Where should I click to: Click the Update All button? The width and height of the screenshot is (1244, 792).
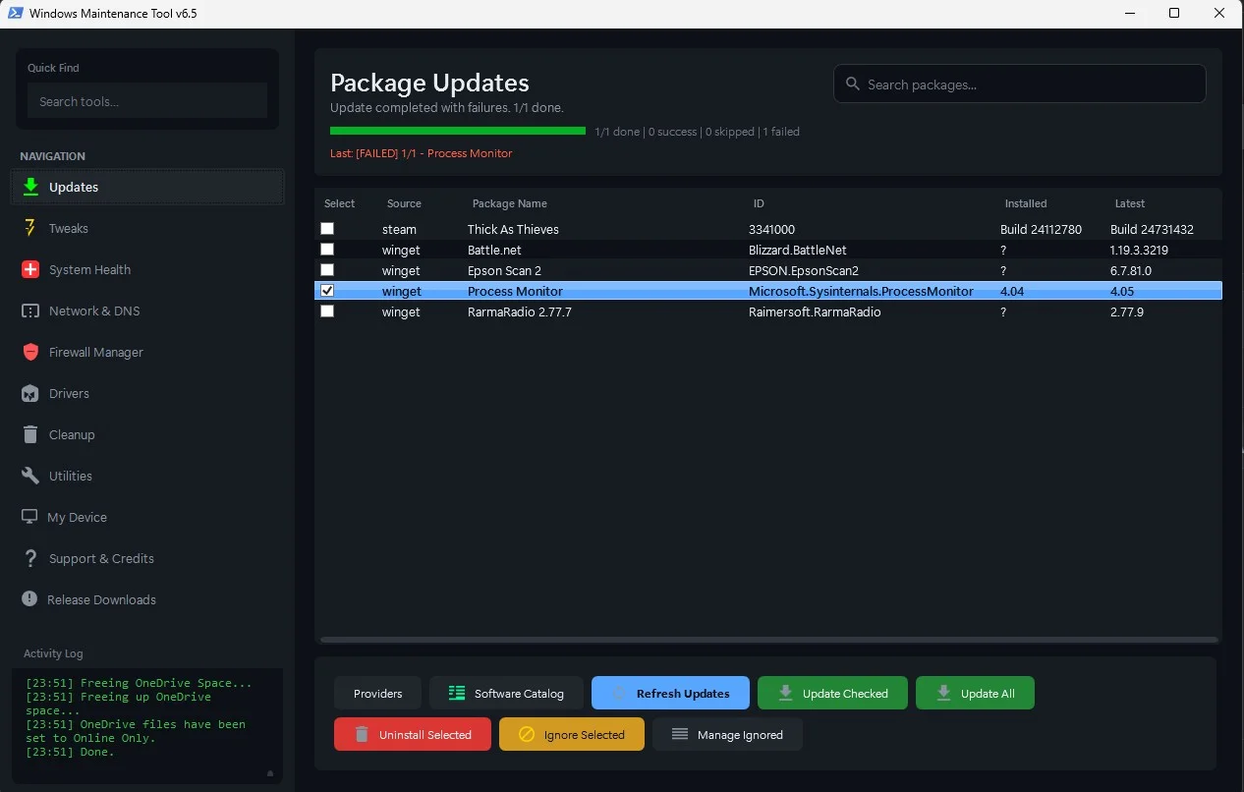tap(975, 693)
